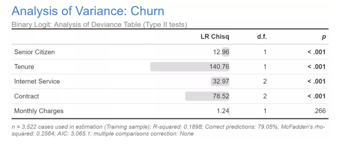Choose the Internet Service row label

(37, 81)
